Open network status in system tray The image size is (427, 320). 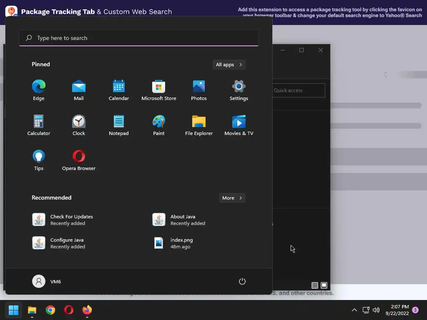(x=366, y=310)
